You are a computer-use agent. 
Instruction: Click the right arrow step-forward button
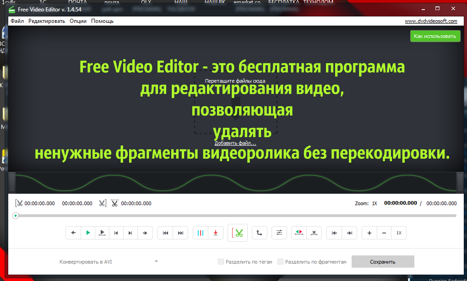click(145, 233)
